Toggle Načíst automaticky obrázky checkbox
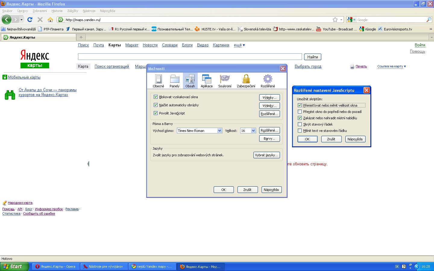 pos(156,105)
